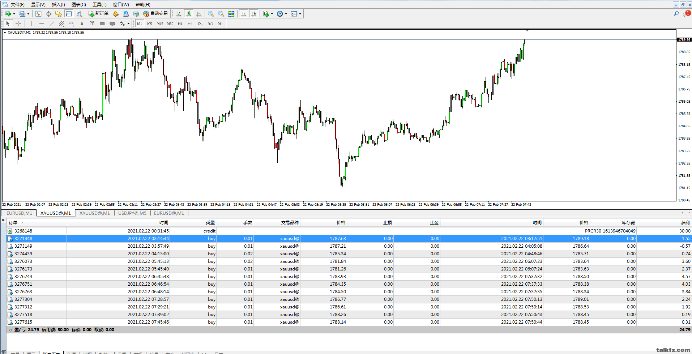
Task: Toggle the Terminal panel icon
Action: 69,14
